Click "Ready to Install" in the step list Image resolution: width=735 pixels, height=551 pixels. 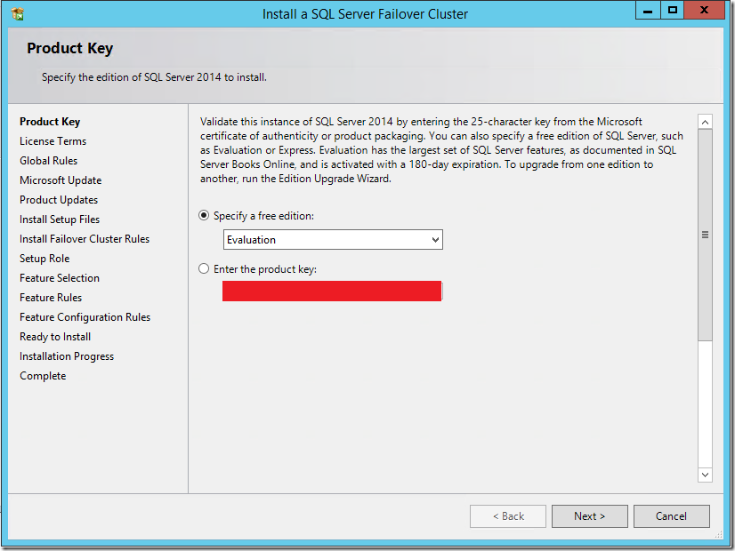[x=55, y=337]
